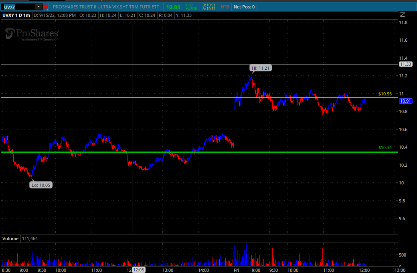Image resolution: width=417 pixels, height=273 pixels.
Task: Click the 12:00 label after 11:00 on Friday
Action: pos(364,270)
